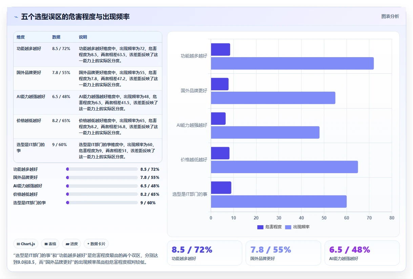Image resolution: width=413 pixels, height=279 pixels.
Task: Select table cell 选型是IT部门的事
Action: click(x=31, y=147)
